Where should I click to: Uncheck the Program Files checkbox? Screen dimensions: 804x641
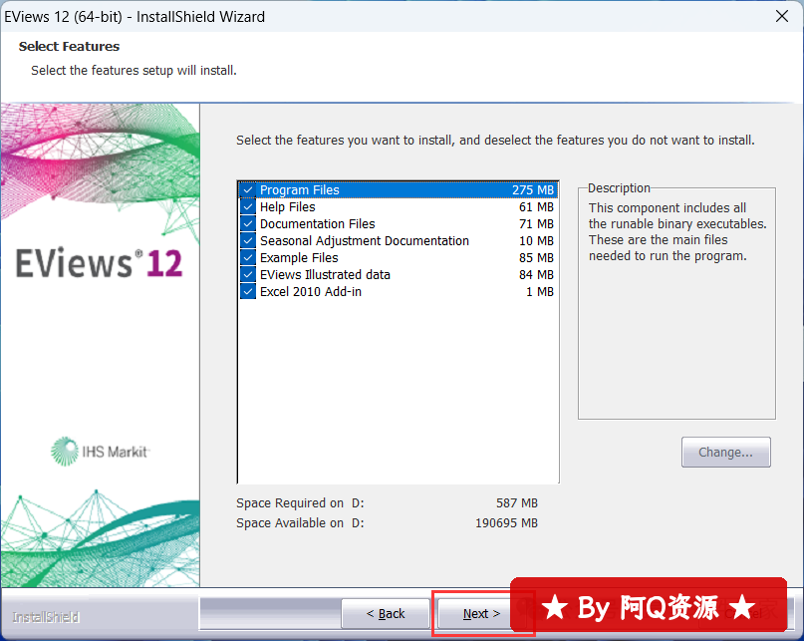248,190
